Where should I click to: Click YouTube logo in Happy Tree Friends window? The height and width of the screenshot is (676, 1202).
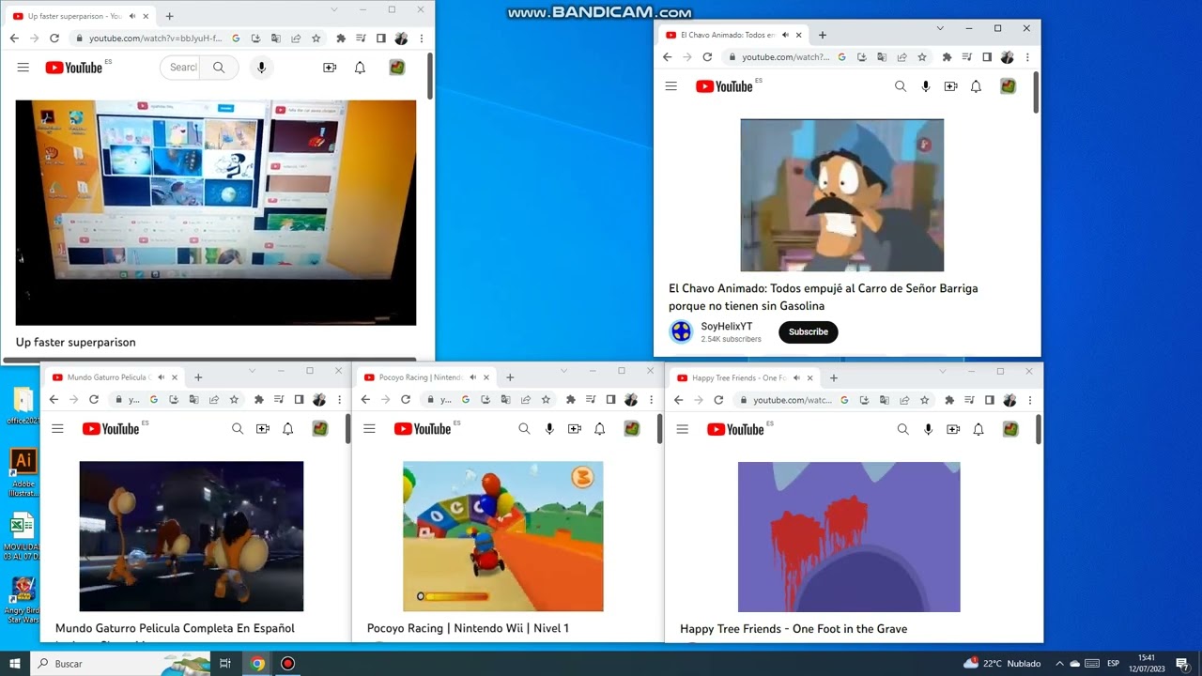click(735, 429)
